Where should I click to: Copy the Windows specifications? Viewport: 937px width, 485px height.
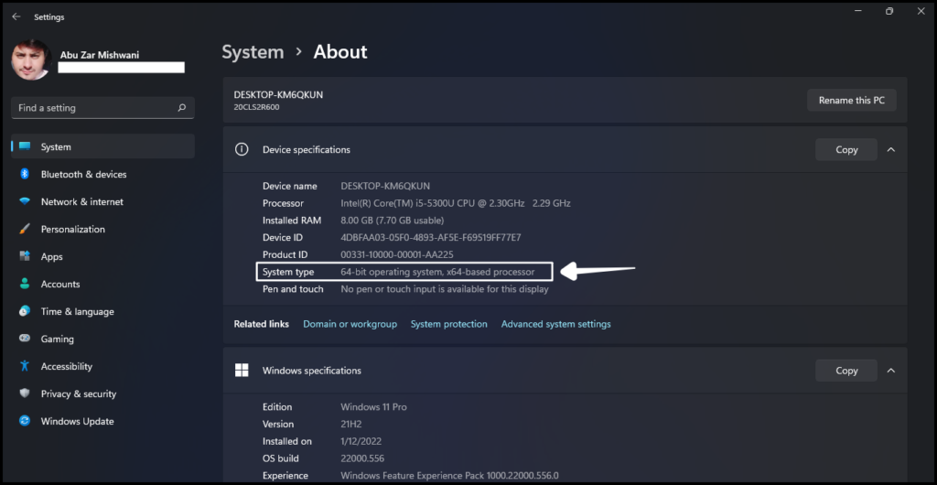point(846,371)
